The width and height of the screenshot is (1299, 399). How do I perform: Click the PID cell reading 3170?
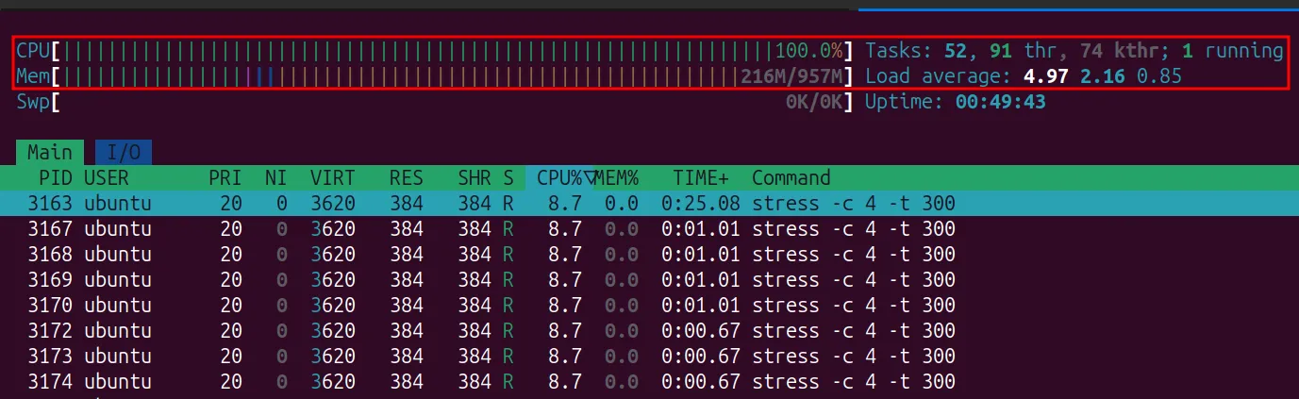click(x=50, y=305)
